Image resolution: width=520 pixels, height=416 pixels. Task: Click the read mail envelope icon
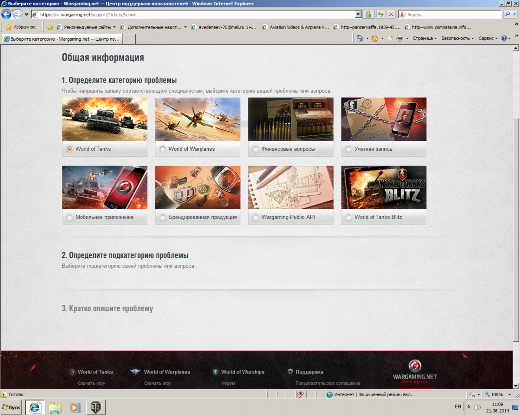(390, 38)
